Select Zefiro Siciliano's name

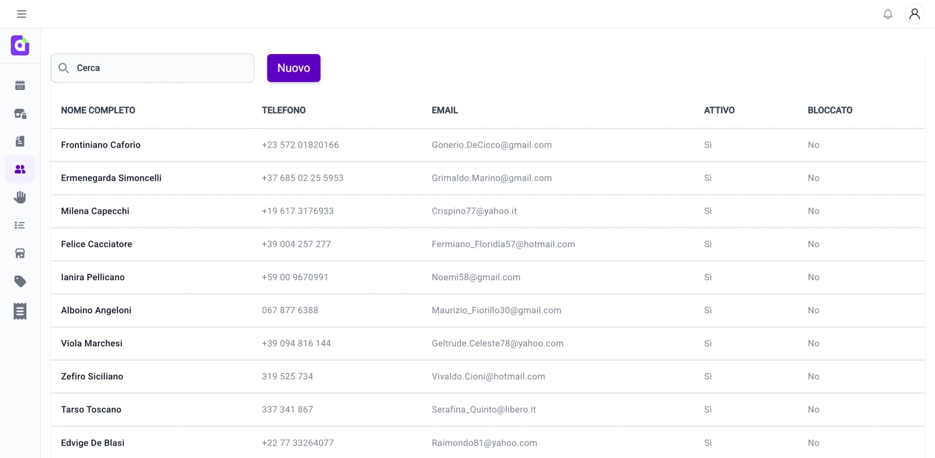pyautogui.click(x=92, y=377)
